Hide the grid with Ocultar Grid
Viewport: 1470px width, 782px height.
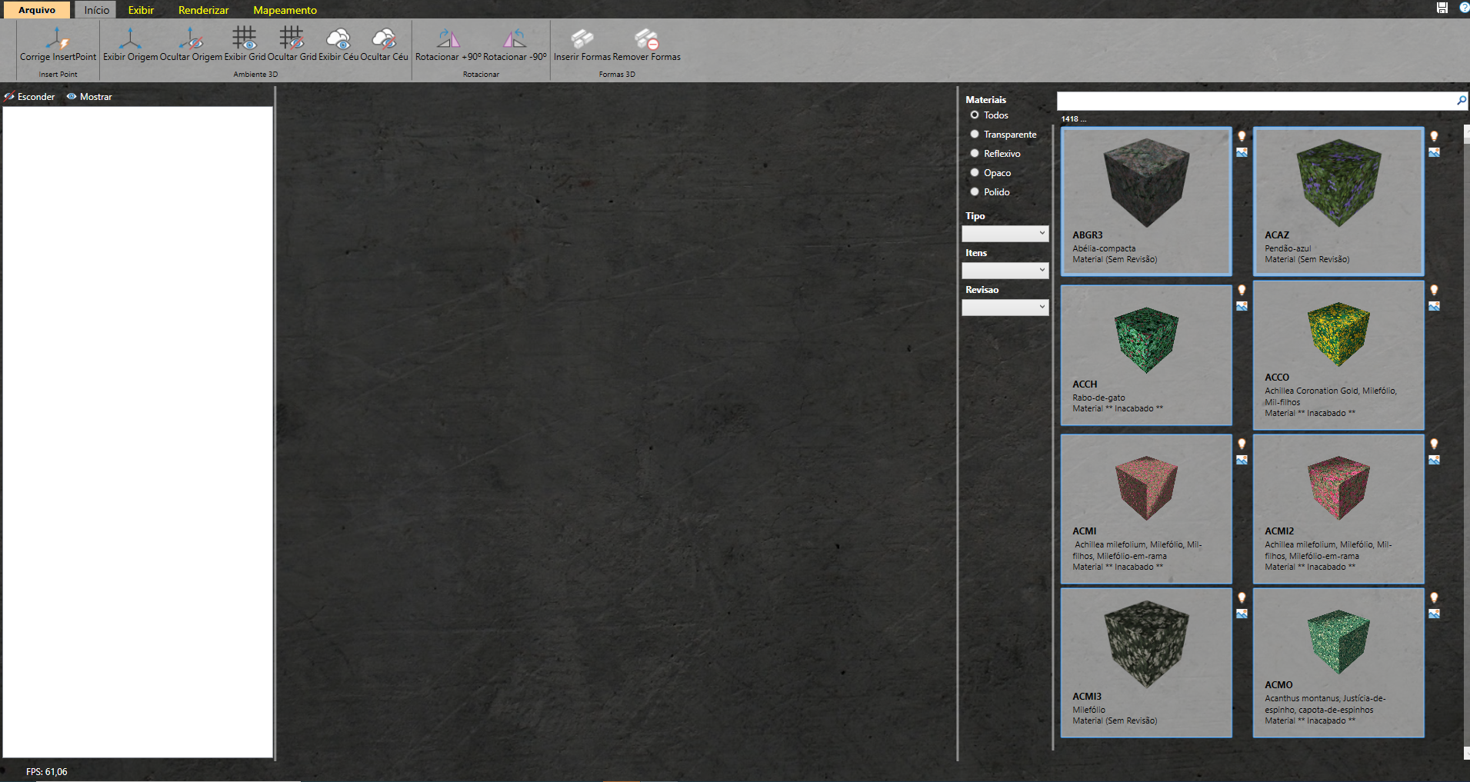(x=292, y=45)
